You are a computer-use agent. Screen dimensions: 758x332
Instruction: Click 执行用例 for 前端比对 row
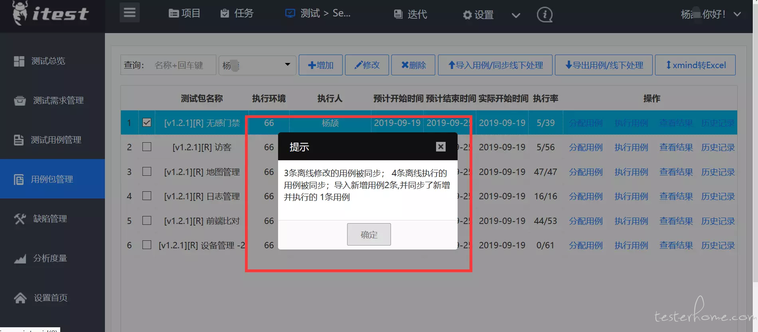tap(631, 221)
